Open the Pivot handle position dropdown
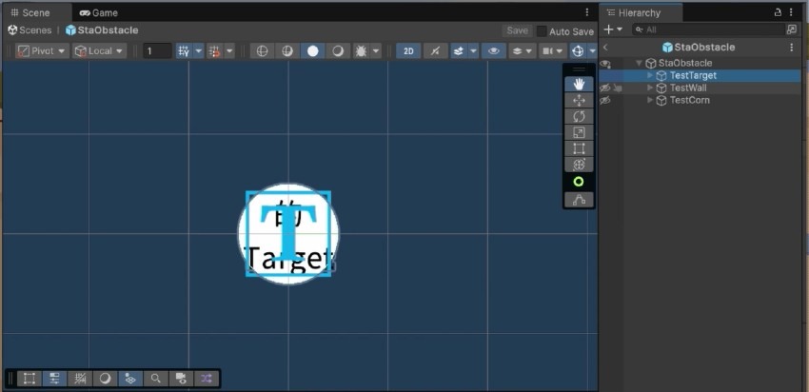 click(x=43, y=50)
